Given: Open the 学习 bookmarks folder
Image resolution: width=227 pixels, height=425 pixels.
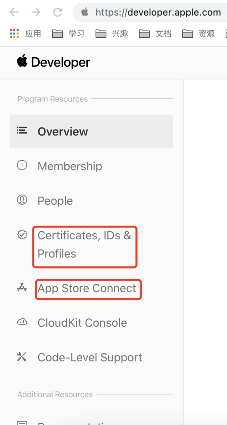Looking at the screenshot, I should 68,34.
